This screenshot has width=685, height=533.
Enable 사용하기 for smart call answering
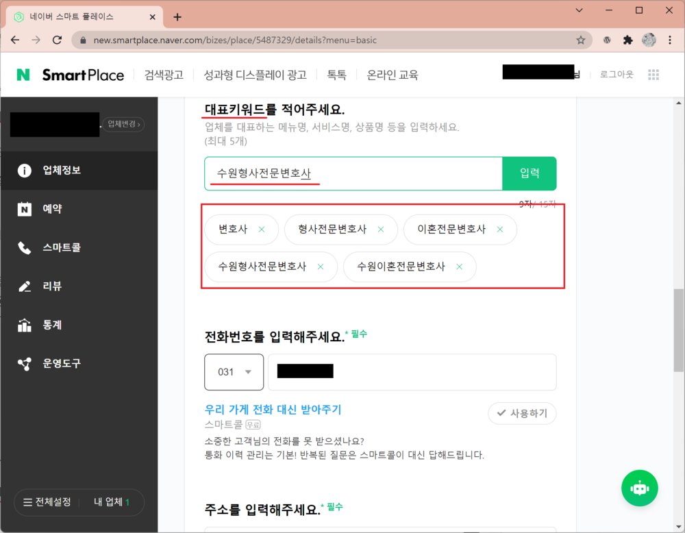(522, 413)
